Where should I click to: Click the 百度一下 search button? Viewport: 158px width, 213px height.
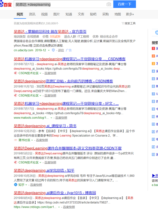(125, 4)
